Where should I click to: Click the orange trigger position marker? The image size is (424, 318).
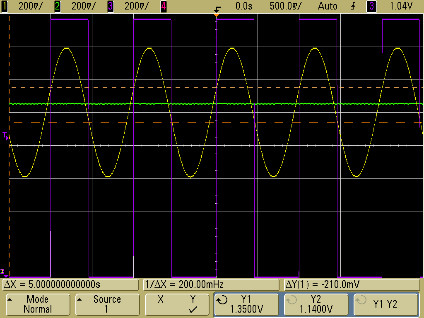(216, 14)
